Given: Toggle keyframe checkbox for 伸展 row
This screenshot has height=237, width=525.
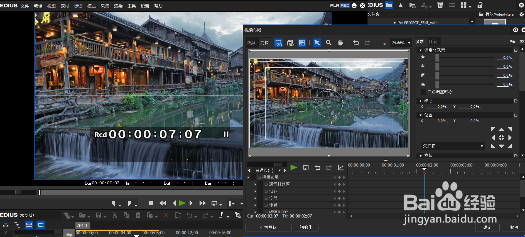Looking at the screenshot, I should click(x=260, y=205).
